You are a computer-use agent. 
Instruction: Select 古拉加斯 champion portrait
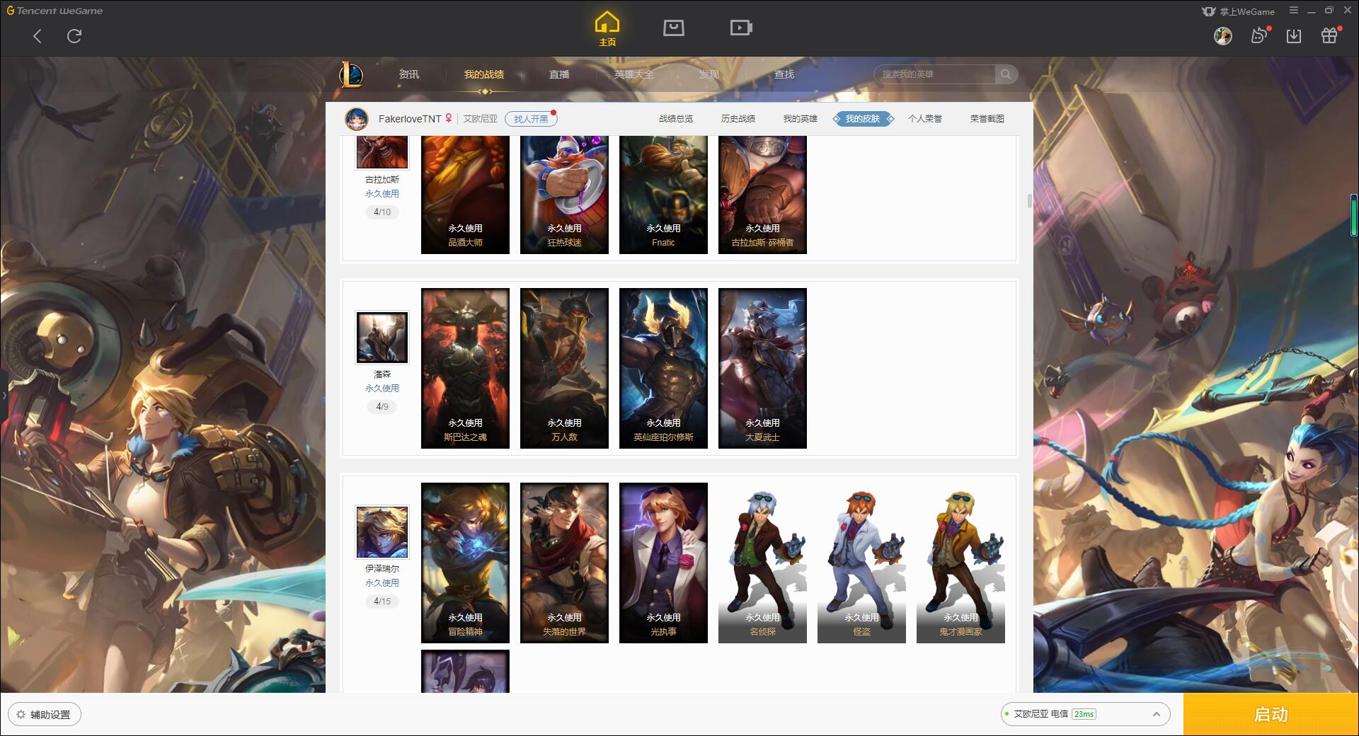[382, 152]
